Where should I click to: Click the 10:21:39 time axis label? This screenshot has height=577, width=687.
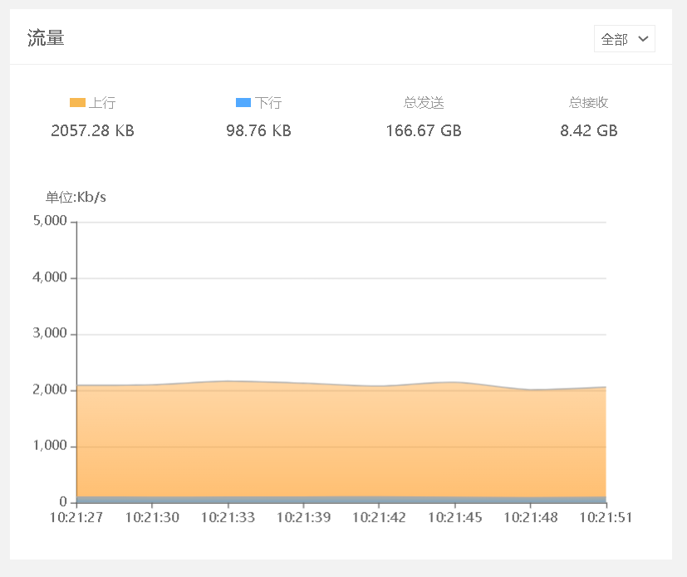[304, 517]
